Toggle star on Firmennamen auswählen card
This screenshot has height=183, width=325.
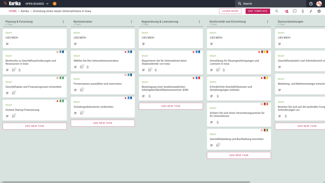pyautogui.click(x=125, y=75)
